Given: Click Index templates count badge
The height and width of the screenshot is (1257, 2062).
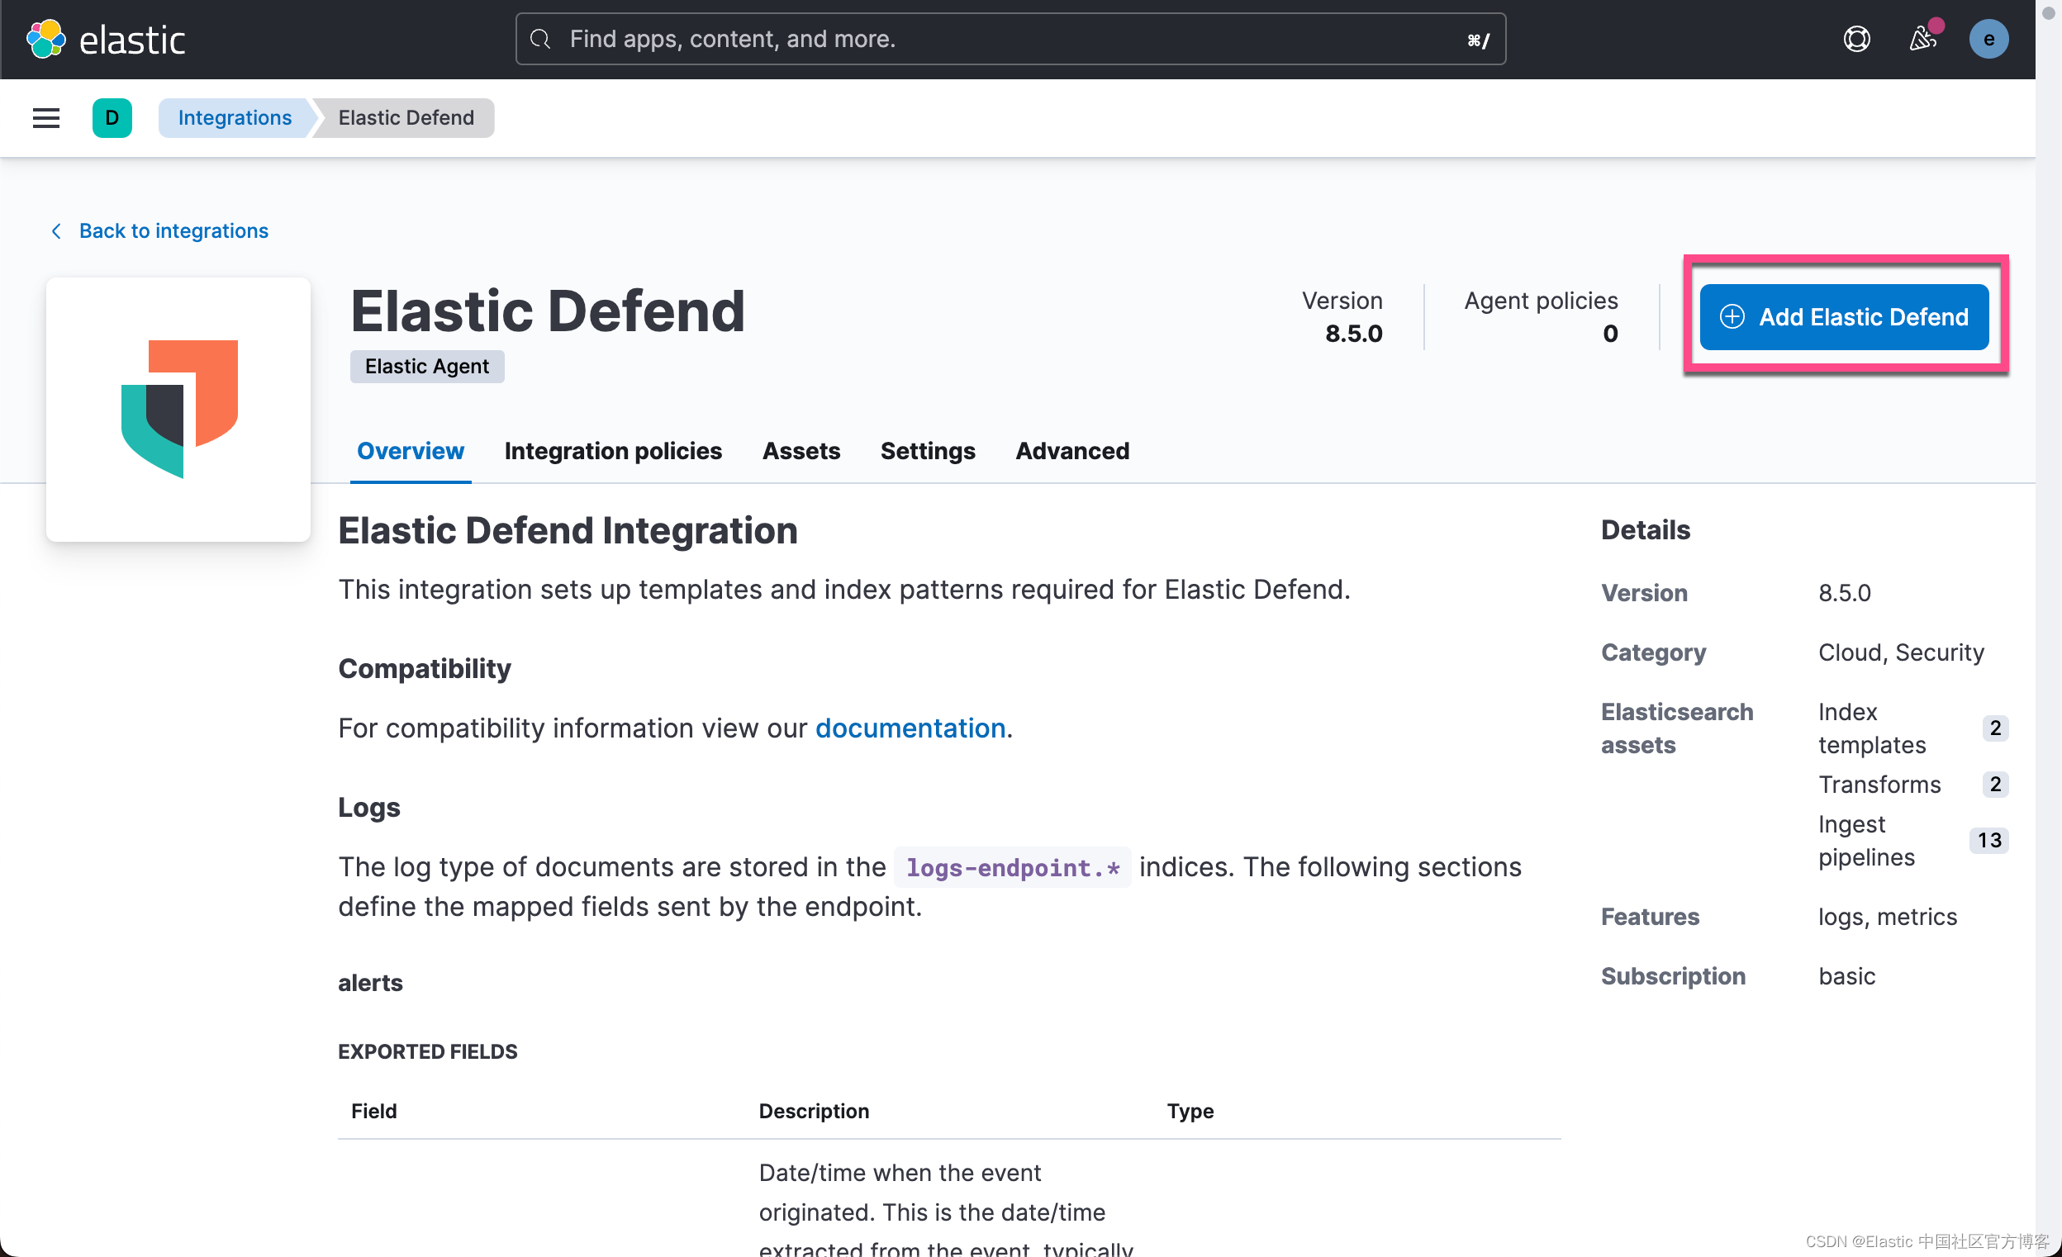Looking at the screenshot, I should pyautogui.click(x=1995, y=728).
